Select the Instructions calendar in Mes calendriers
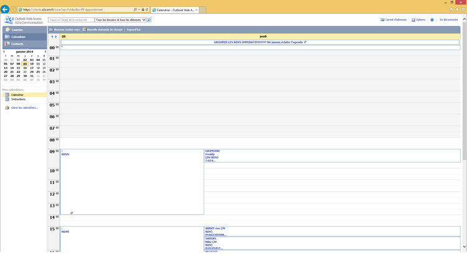Screen dimensions: 467x262 18,99
